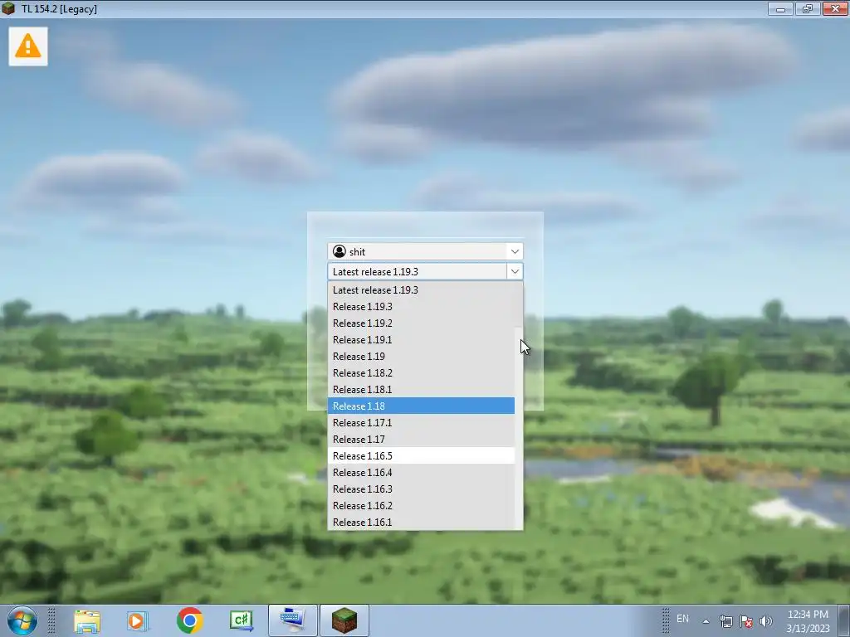This screenshot has height=637, width=850.
Task: Click the volume speaker tray icon
Action: (x=766, y=621)
